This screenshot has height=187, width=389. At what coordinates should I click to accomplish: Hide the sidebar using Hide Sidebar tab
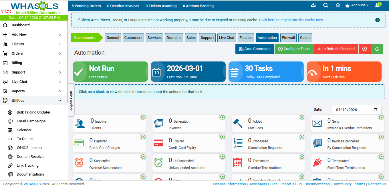(71, 100)
